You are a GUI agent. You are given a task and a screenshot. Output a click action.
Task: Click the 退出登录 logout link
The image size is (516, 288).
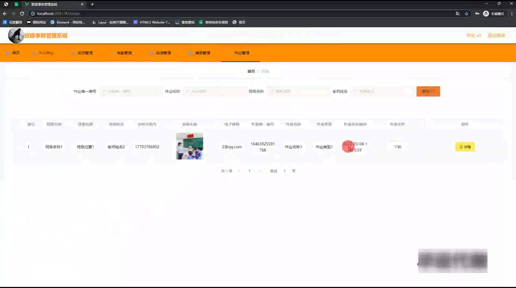tap(496, 35)
